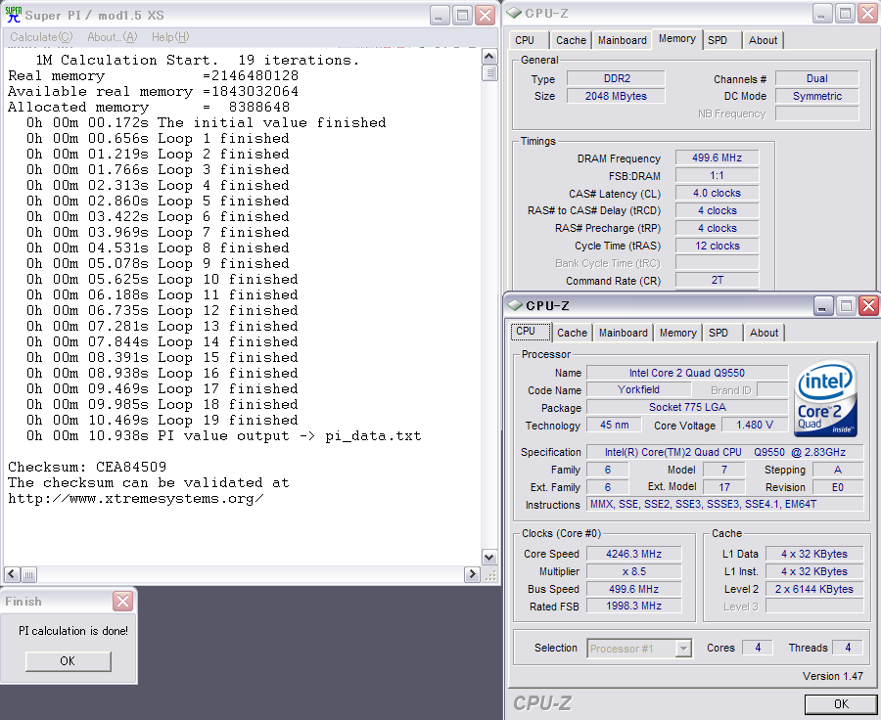
Task: Click the Super PI vertical scrollbar thumb
Action: tap(488, 73)
